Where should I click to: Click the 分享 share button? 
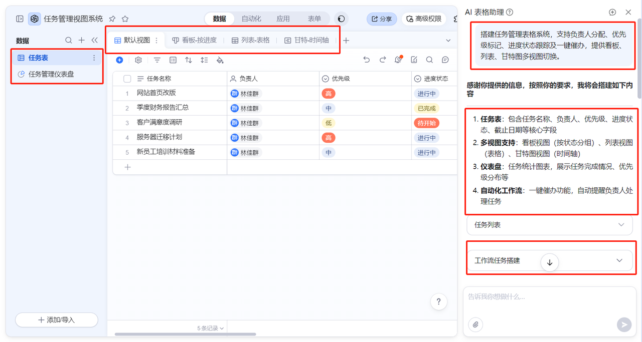point(382,19)
